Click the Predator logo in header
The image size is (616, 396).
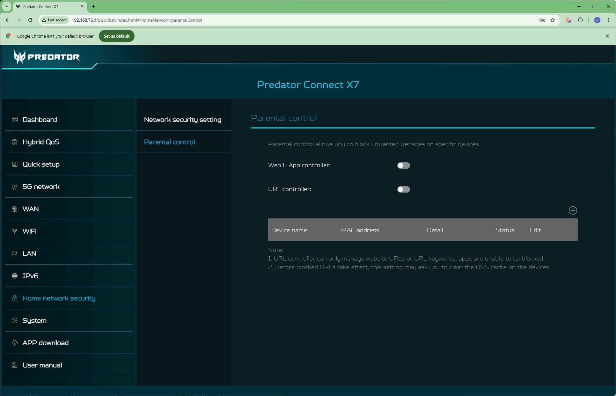pos(47,57)
